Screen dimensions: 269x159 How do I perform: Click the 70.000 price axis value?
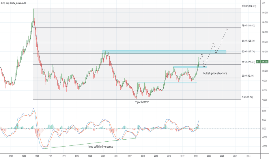click(x=265, y=100)
